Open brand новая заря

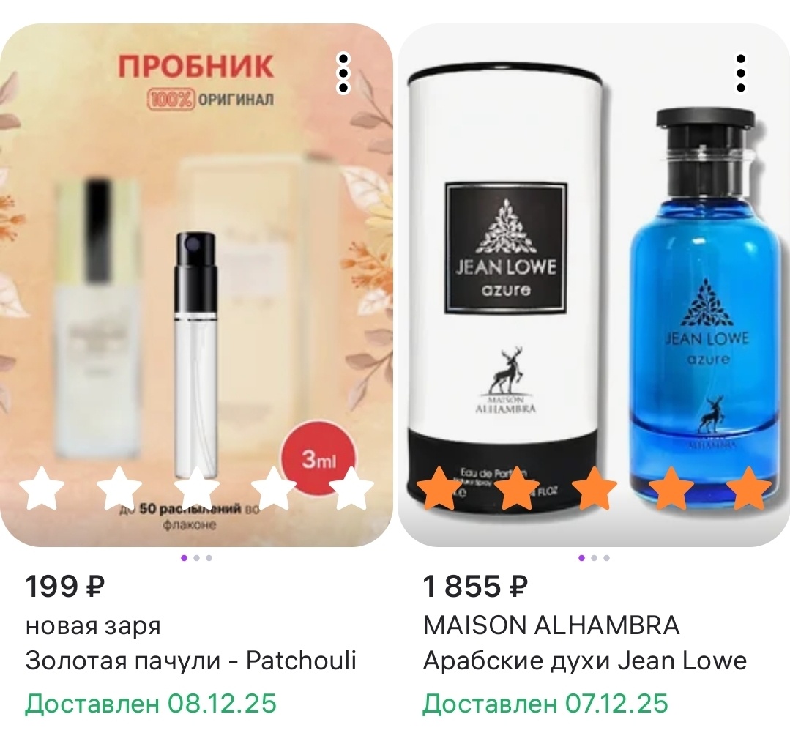93,626
